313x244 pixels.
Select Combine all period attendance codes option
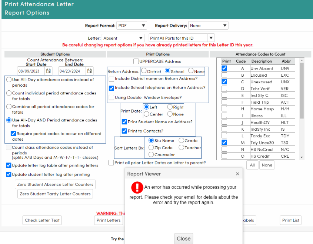click(x=9, y=107)
